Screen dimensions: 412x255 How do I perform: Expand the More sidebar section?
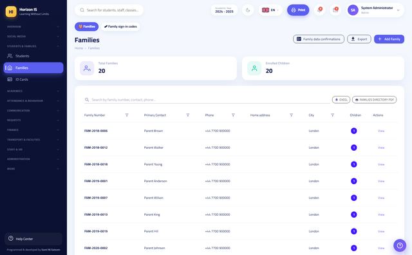pos(33,169)
